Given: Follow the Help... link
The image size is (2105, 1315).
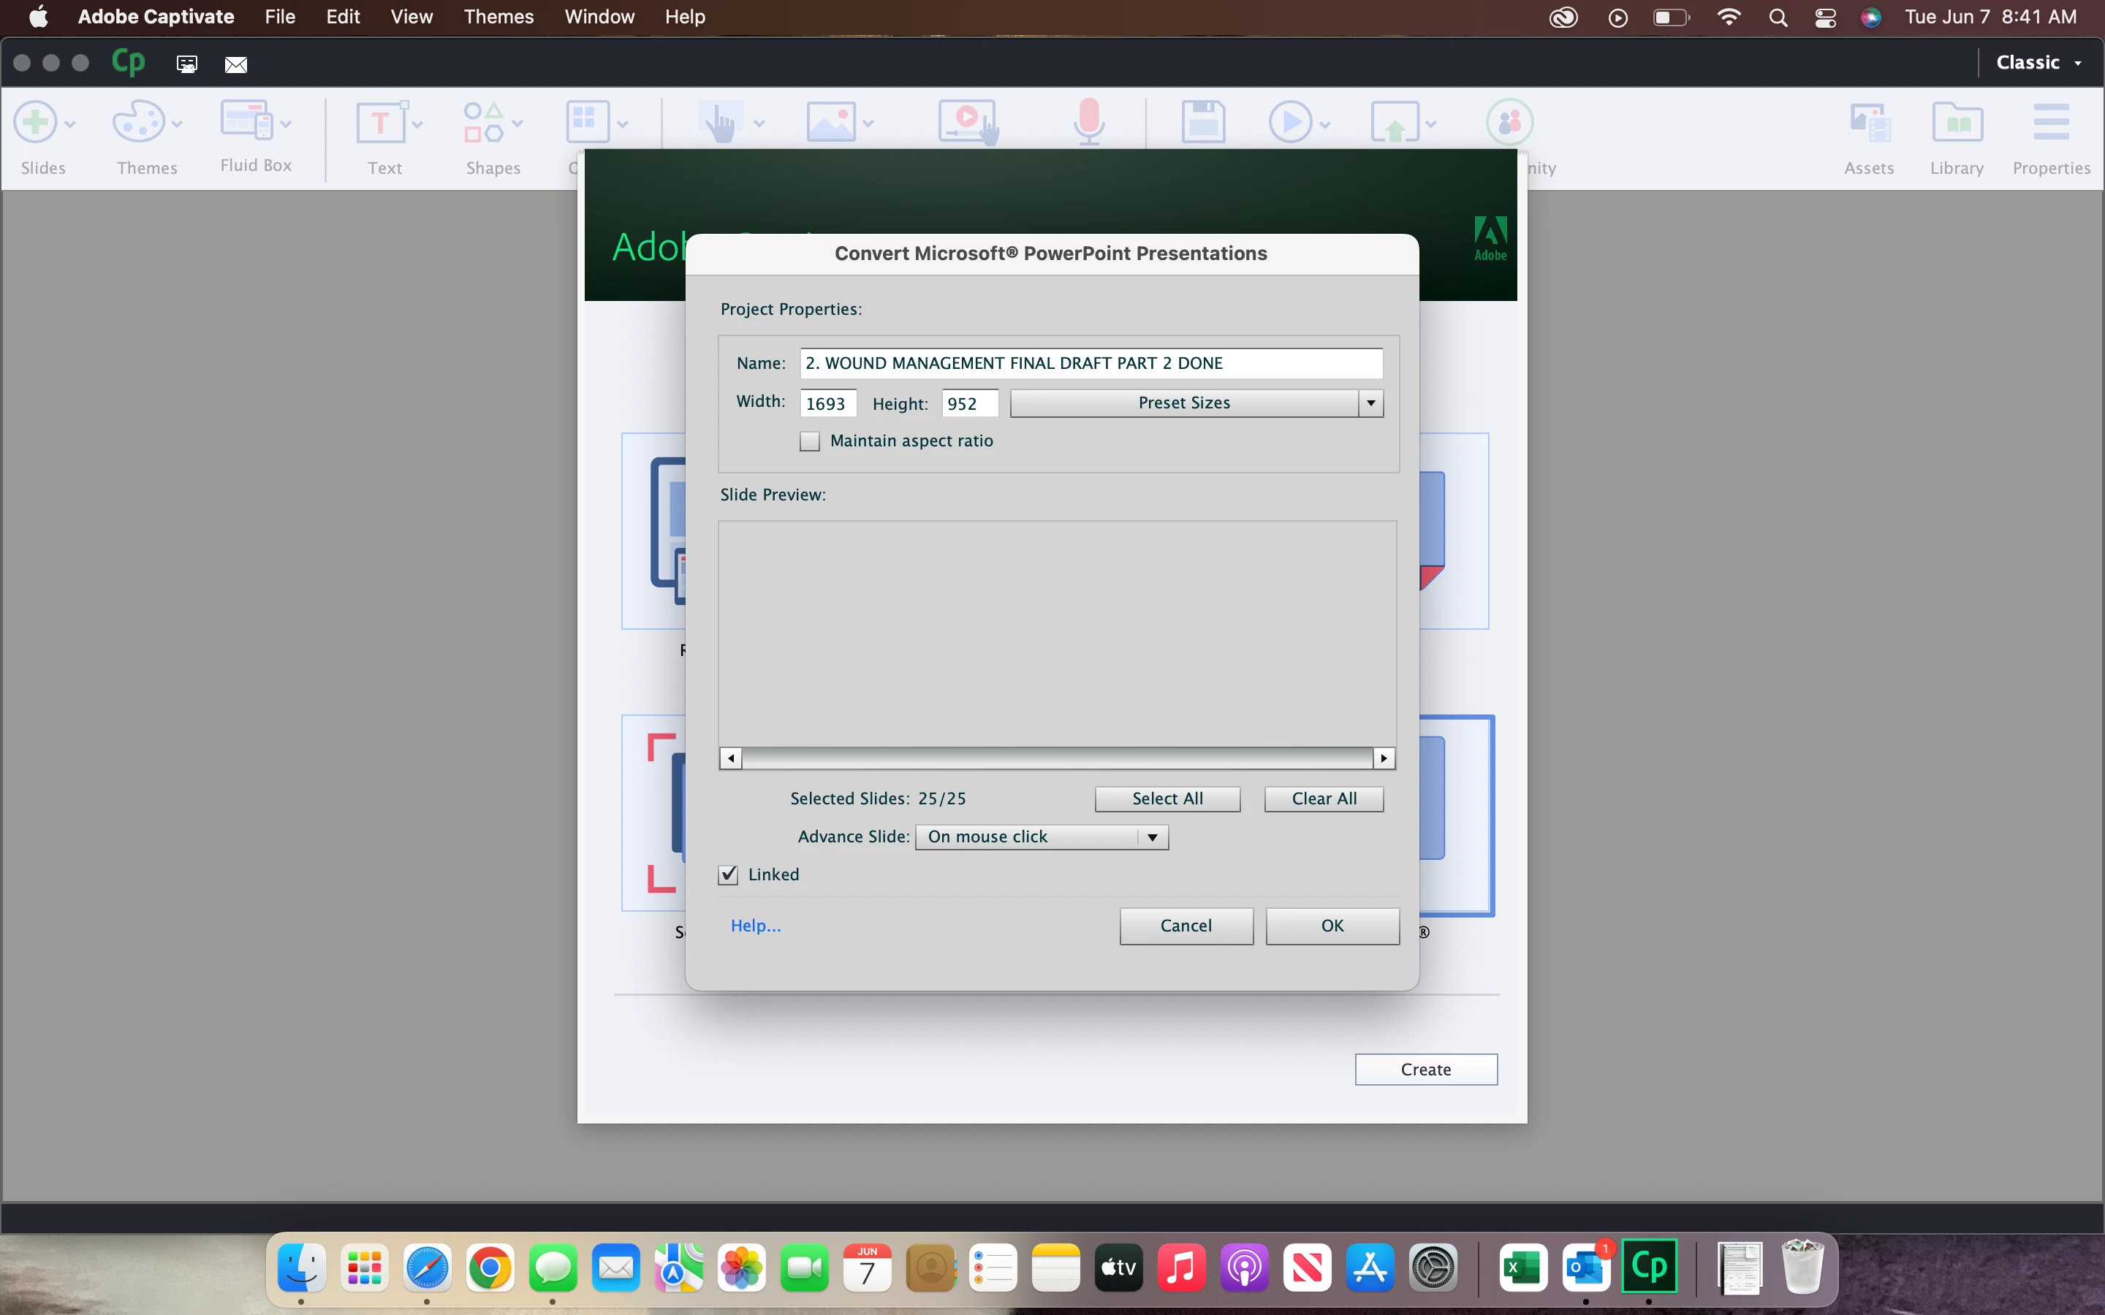Looking at the screenshot, I should [755, 926].
